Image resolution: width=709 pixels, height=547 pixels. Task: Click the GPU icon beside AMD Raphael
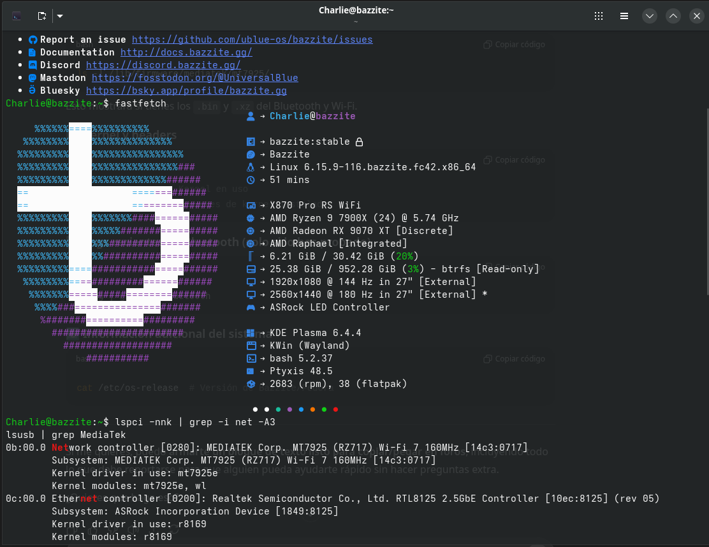pos(251,244)
